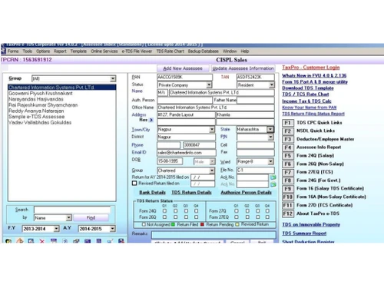Screen dimensions: 384x288
Task: Click the F5 Form 24Q (Salary) key button
Action: click(x=287, y=156)
